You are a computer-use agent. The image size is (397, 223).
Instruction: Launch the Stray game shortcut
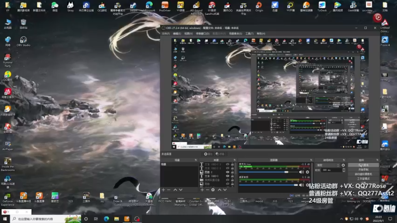[70, 6]
